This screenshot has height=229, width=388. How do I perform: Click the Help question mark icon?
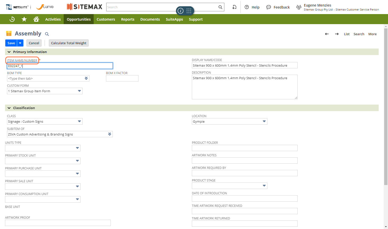[247, 7]
